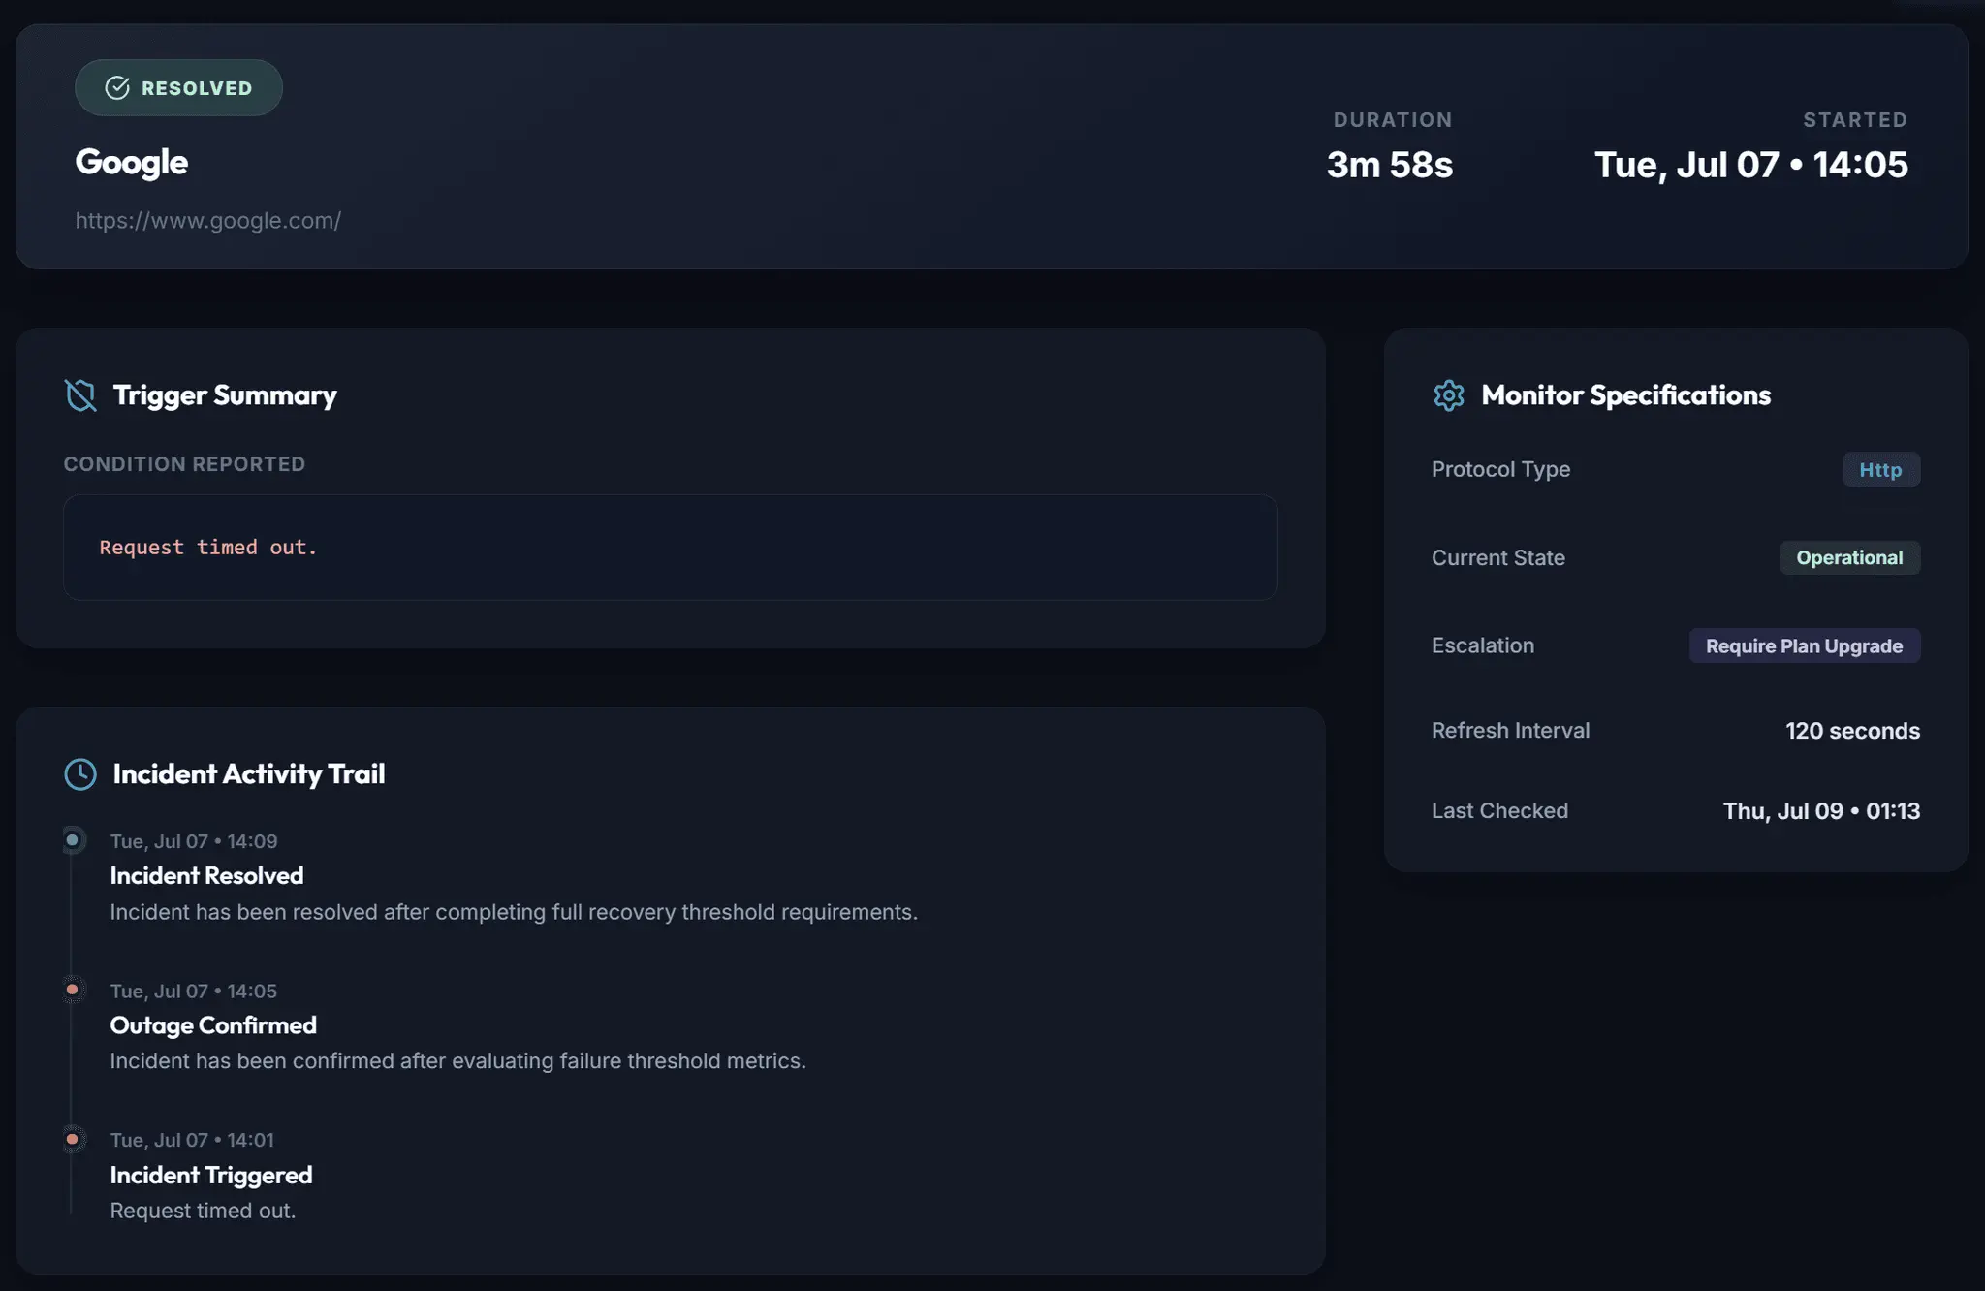Image resolution: width=1985 pixels, height=1291 pixels.
Task: Click the Require Plan Upgrade badge
Action: (x=1805, y=646)
